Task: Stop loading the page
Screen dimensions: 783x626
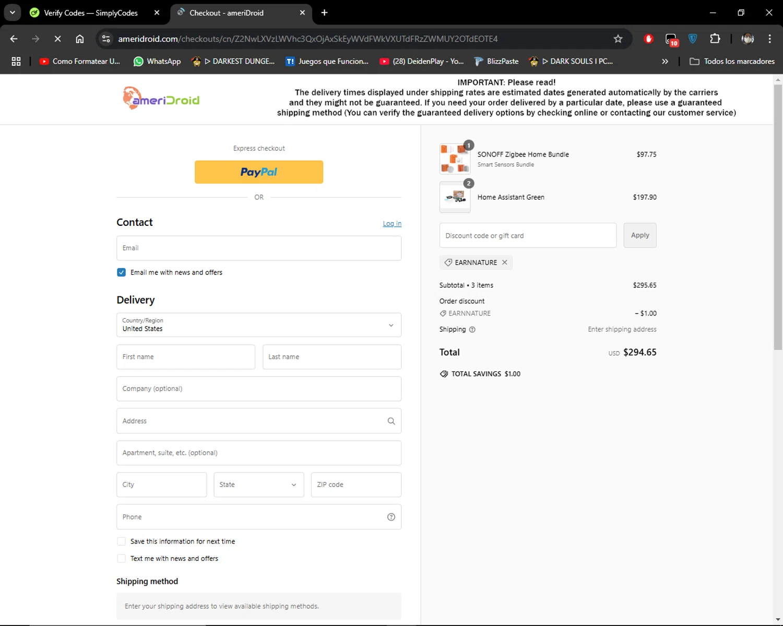Action: pyautogui.click(x=57, y=39)
